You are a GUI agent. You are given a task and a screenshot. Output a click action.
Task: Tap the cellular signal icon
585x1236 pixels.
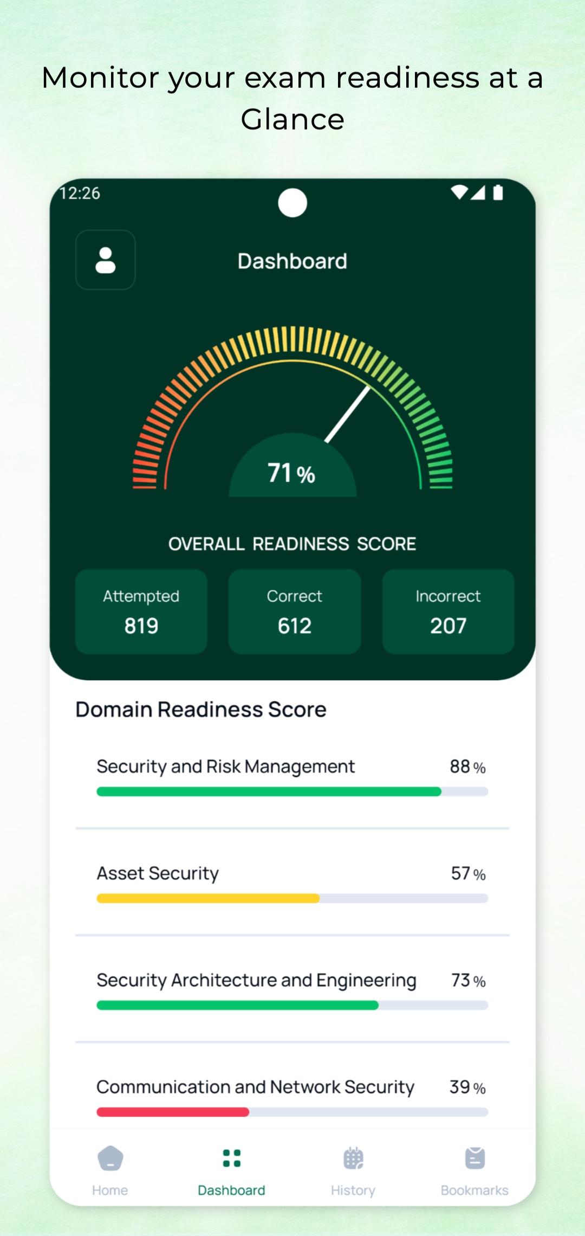click(478, 192)
